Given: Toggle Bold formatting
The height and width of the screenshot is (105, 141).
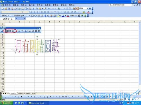Looking at the screenshot, I should click(x=31, y=12).
